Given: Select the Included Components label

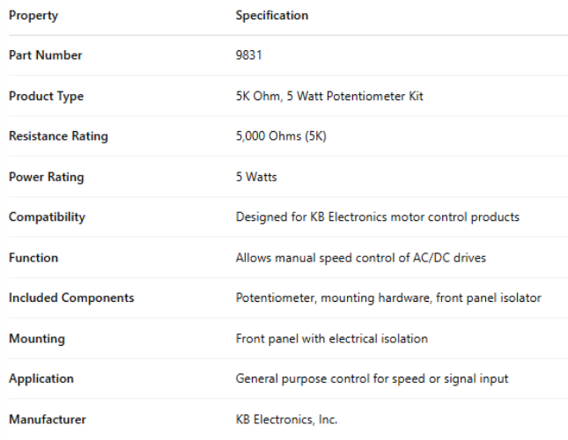Looking at the screenshot, I should tap(71, 298).
